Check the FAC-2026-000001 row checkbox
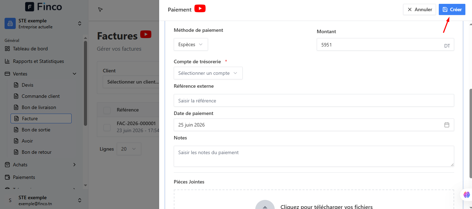472x209 pixels. (107, 128)
